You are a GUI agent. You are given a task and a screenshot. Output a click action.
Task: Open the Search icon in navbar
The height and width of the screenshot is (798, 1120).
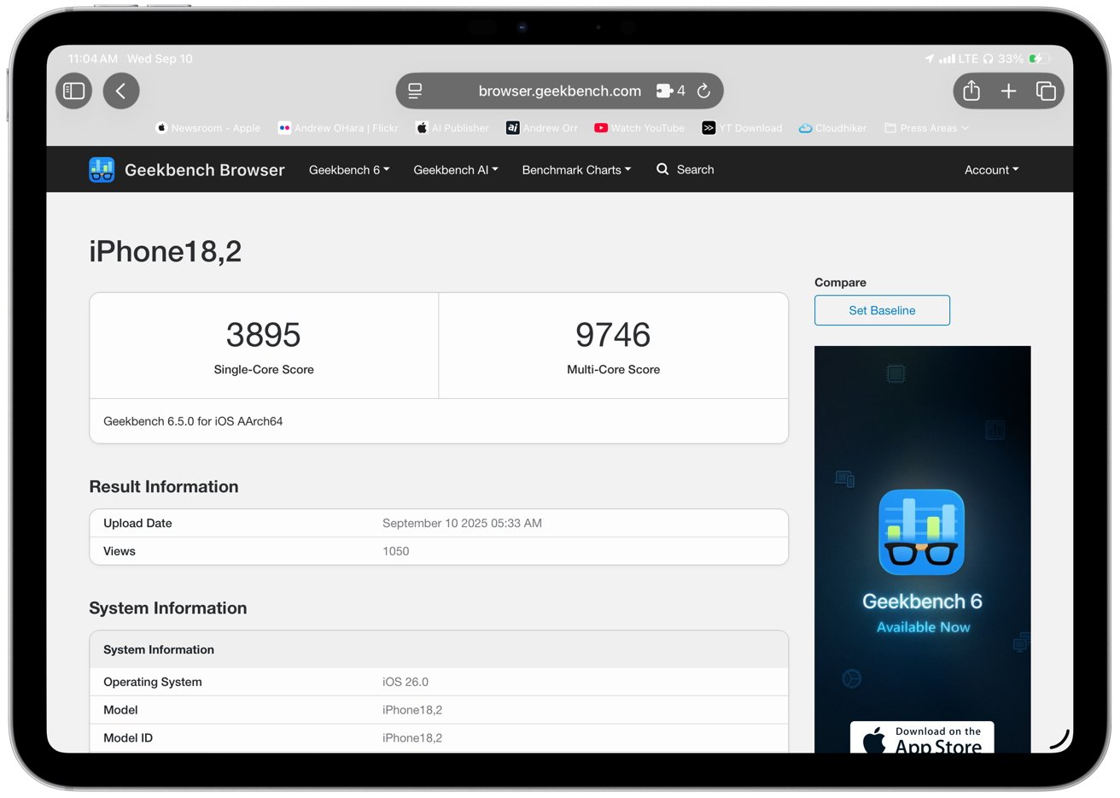pyautogui.click(x=662, y=169)
